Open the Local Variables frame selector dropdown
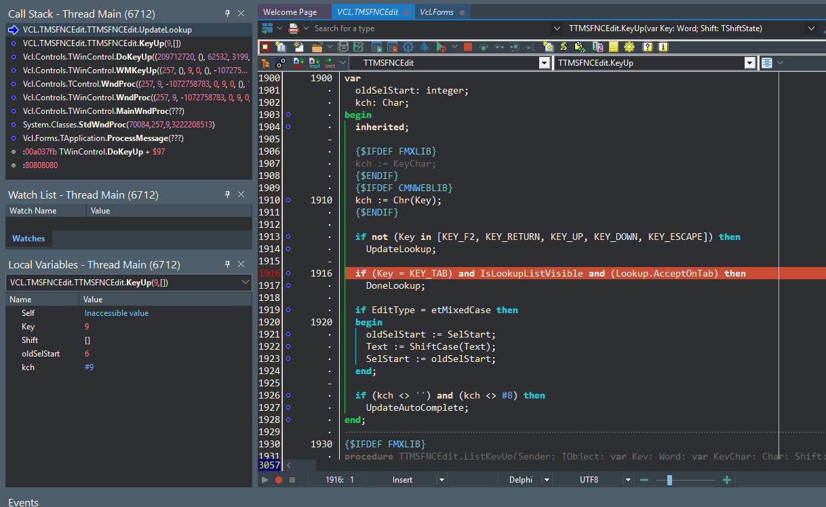Screen dimensions: 826x507 (245, 282)
